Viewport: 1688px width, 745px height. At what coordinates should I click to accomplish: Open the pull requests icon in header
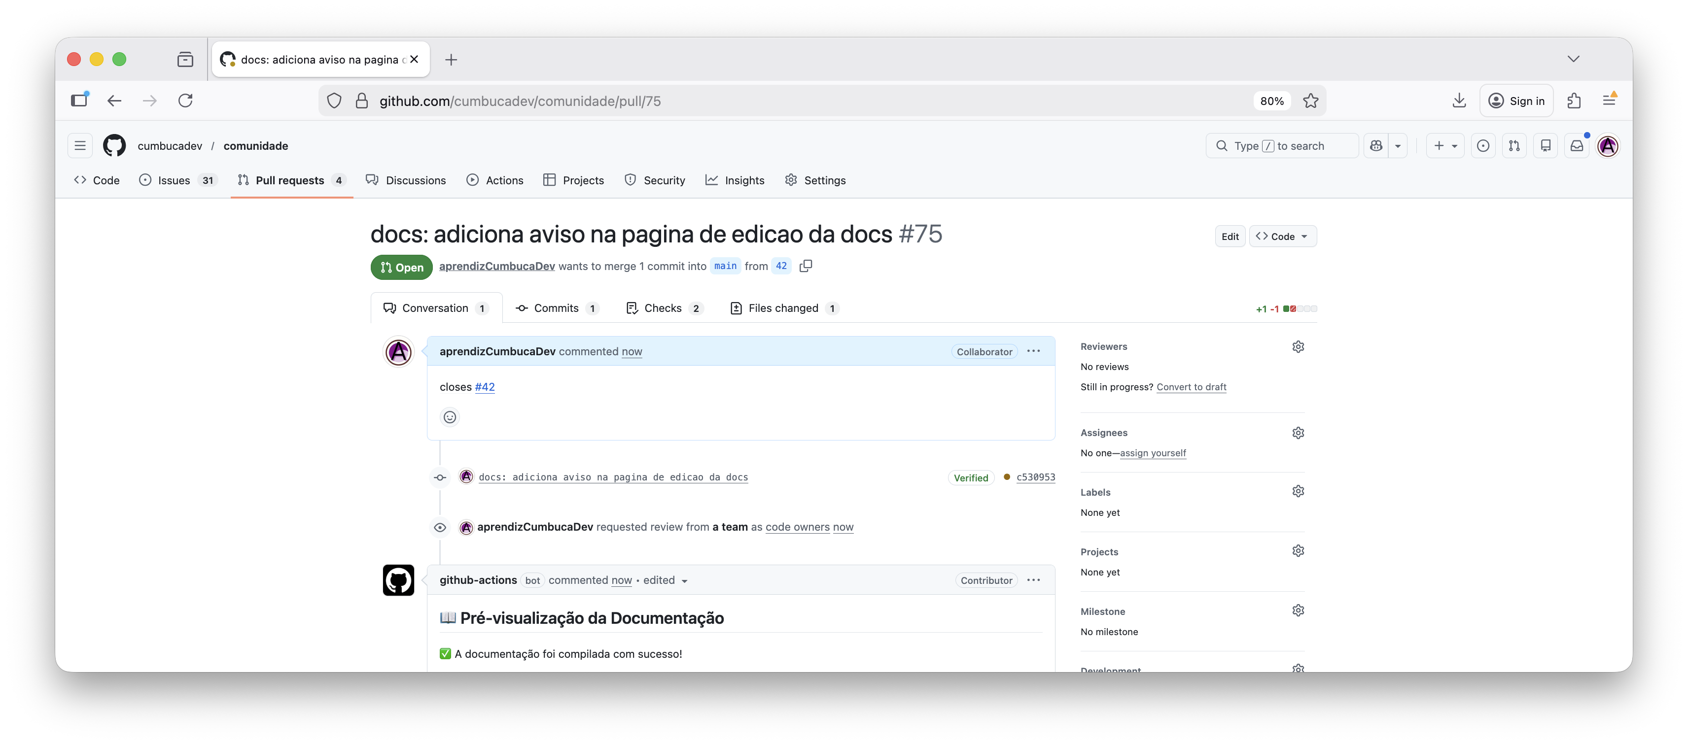pos(1514,145)
